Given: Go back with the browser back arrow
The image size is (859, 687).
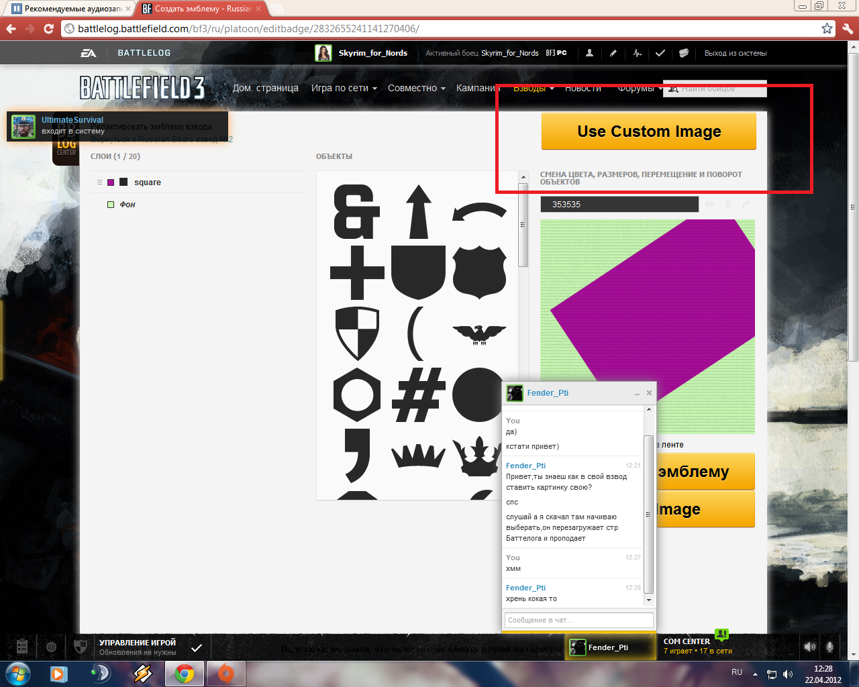Looking at the screenshot, I should [x=11, y=29].
